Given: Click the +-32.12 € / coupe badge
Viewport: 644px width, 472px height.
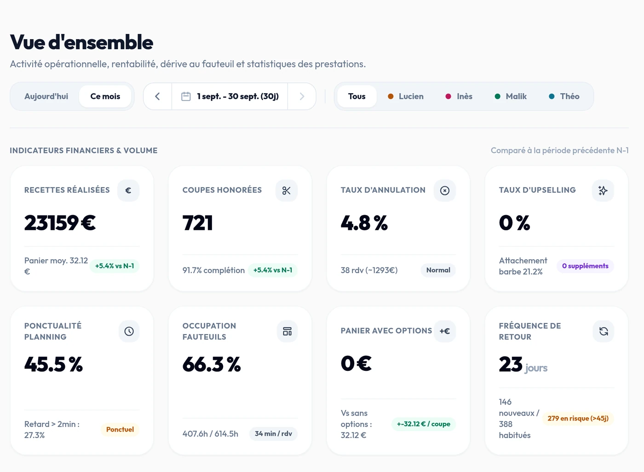Looking at the screenshot, I should [424, 424].
